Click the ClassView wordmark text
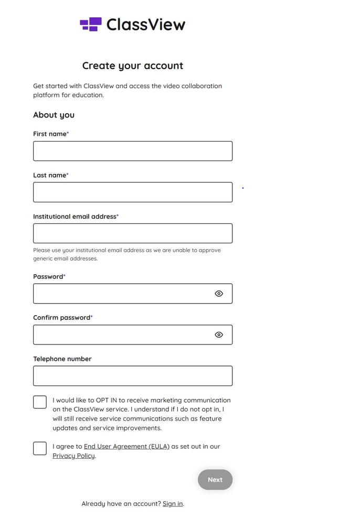361x517 pixels. 145,24
